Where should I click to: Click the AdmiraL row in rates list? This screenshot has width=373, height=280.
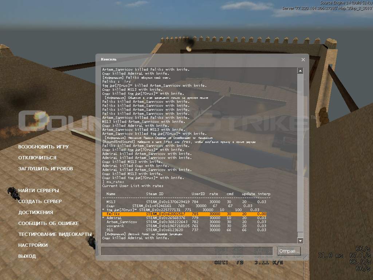pos(184,218)
